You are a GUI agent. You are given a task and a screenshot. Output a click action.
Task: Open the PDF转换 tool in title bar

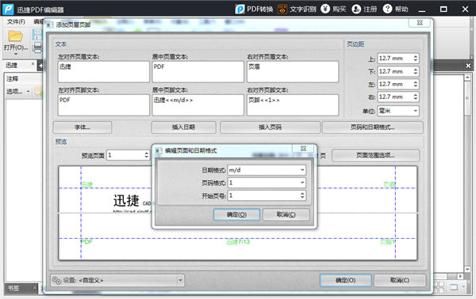click(x=255, y=9)
